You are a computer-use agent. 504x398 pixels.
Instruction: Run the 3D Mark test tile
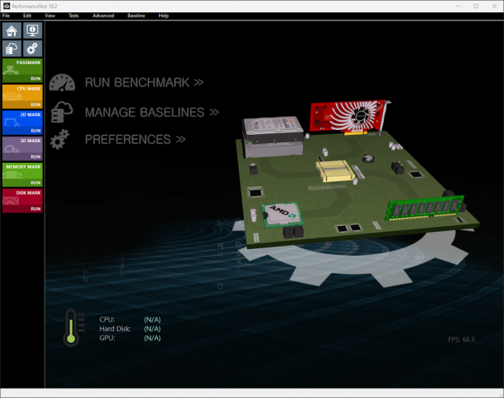[x=22, y=148]
